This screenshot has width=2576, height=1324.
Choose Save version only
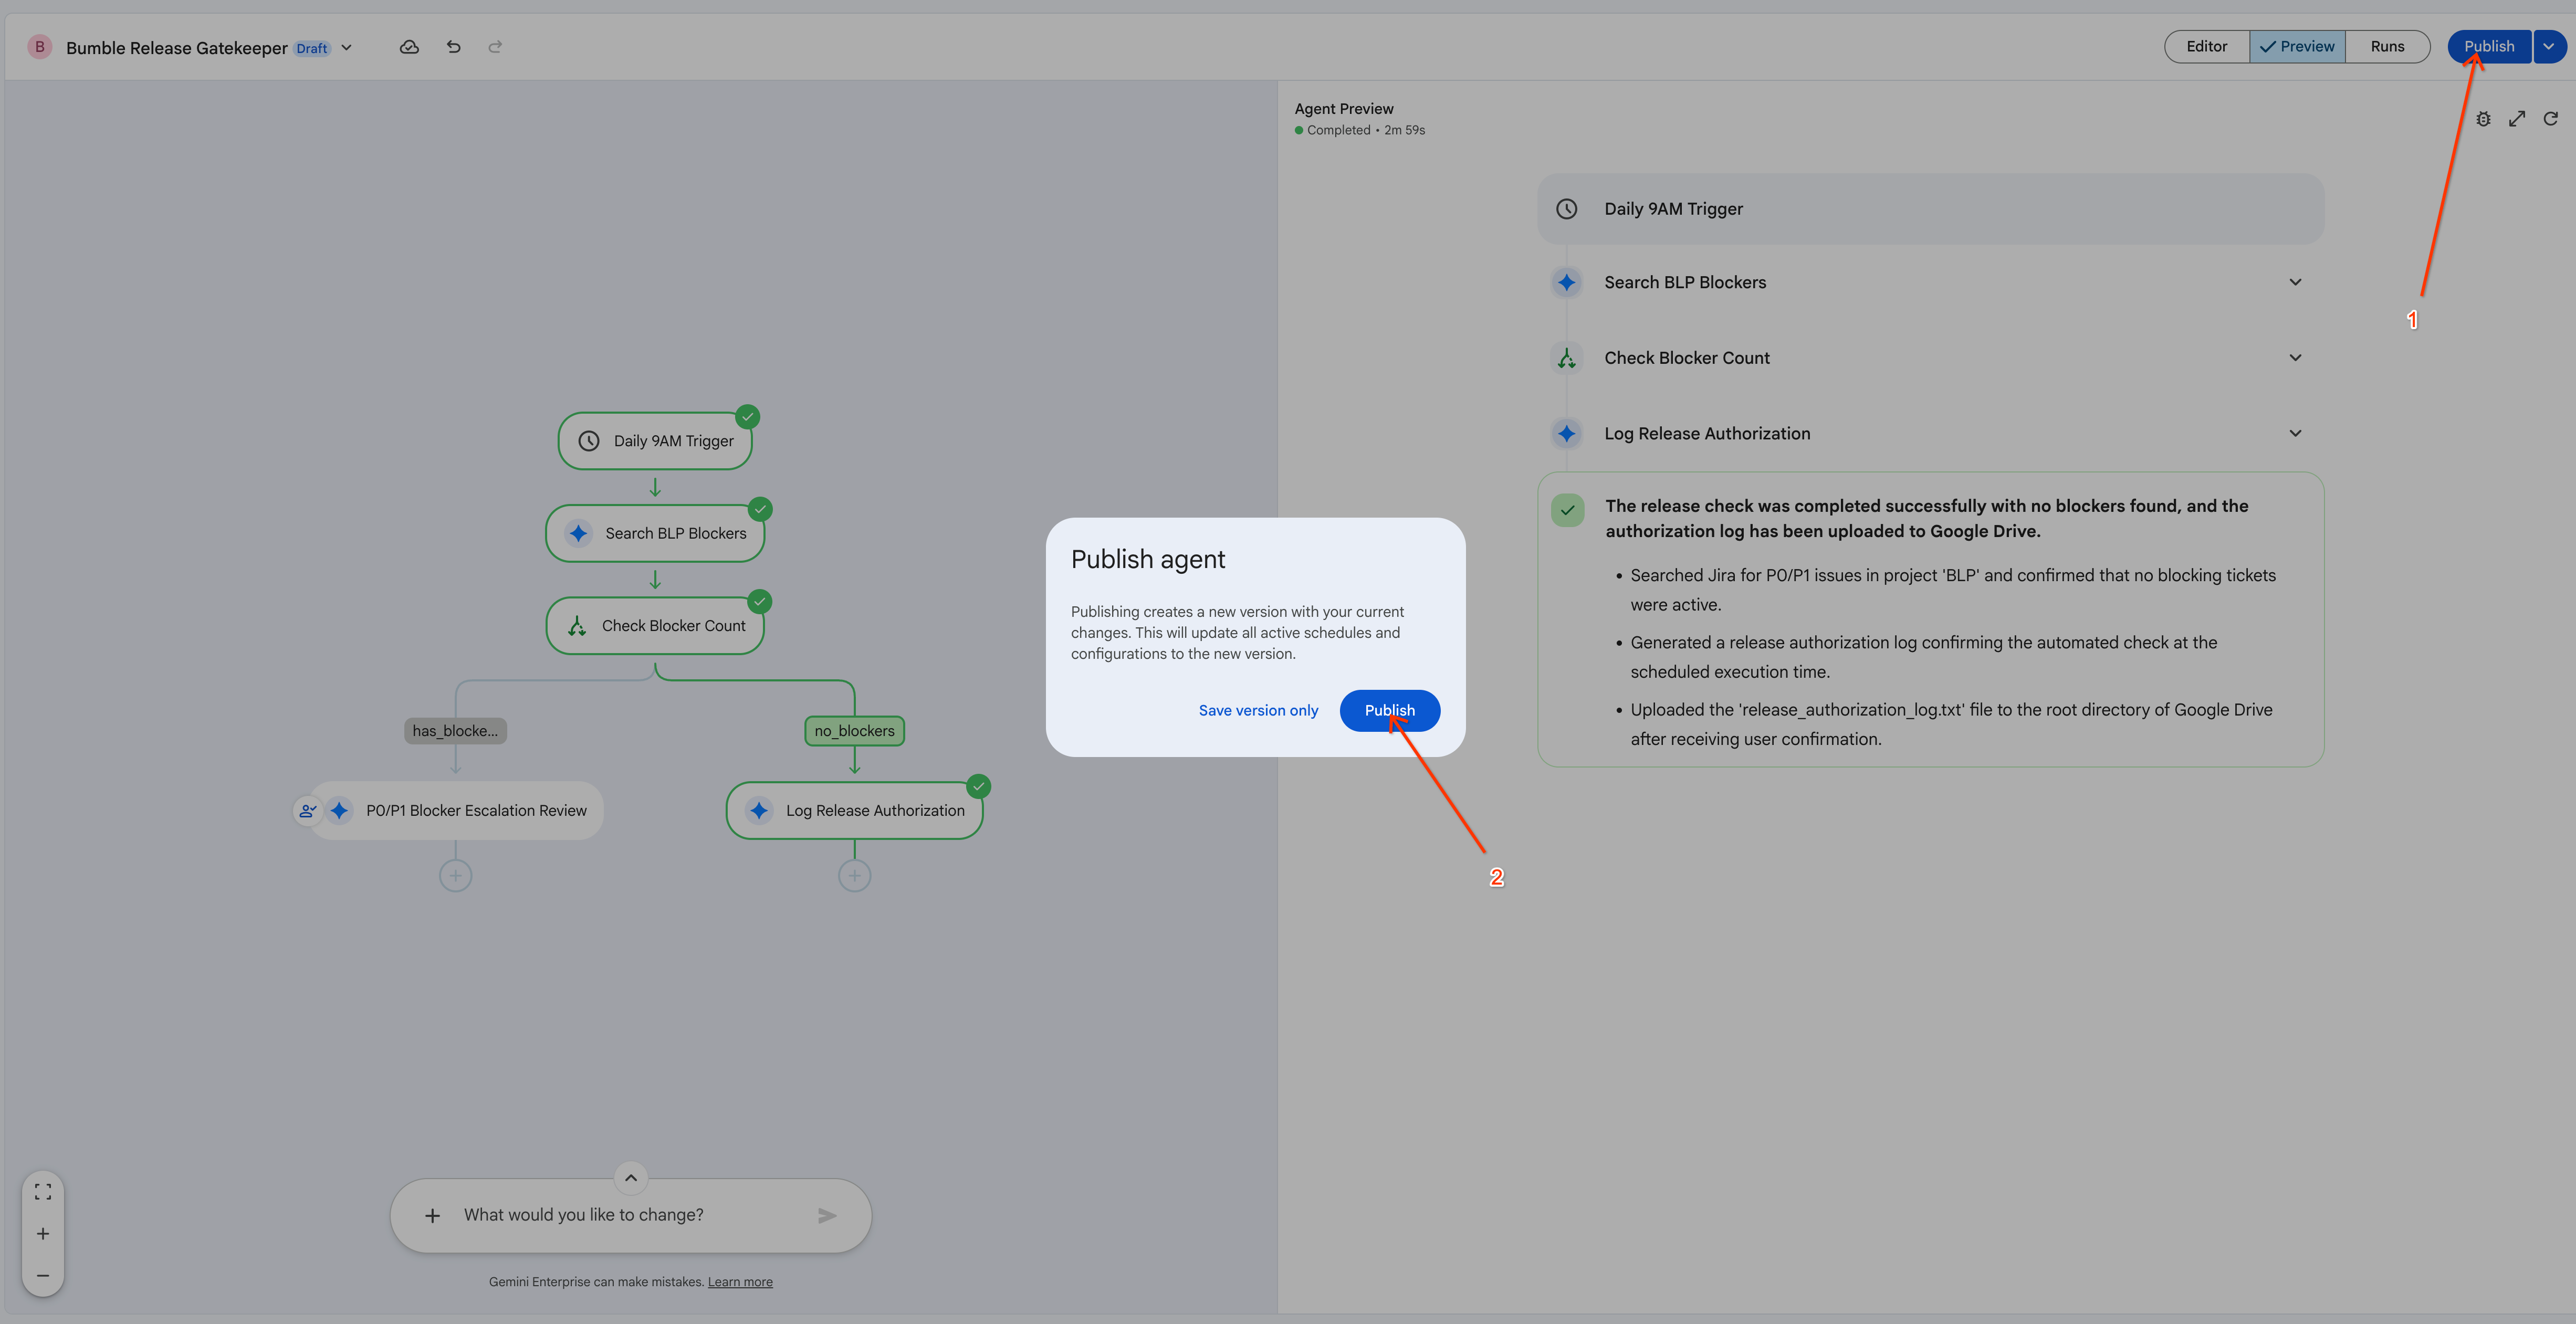(x=1258, y=710)
